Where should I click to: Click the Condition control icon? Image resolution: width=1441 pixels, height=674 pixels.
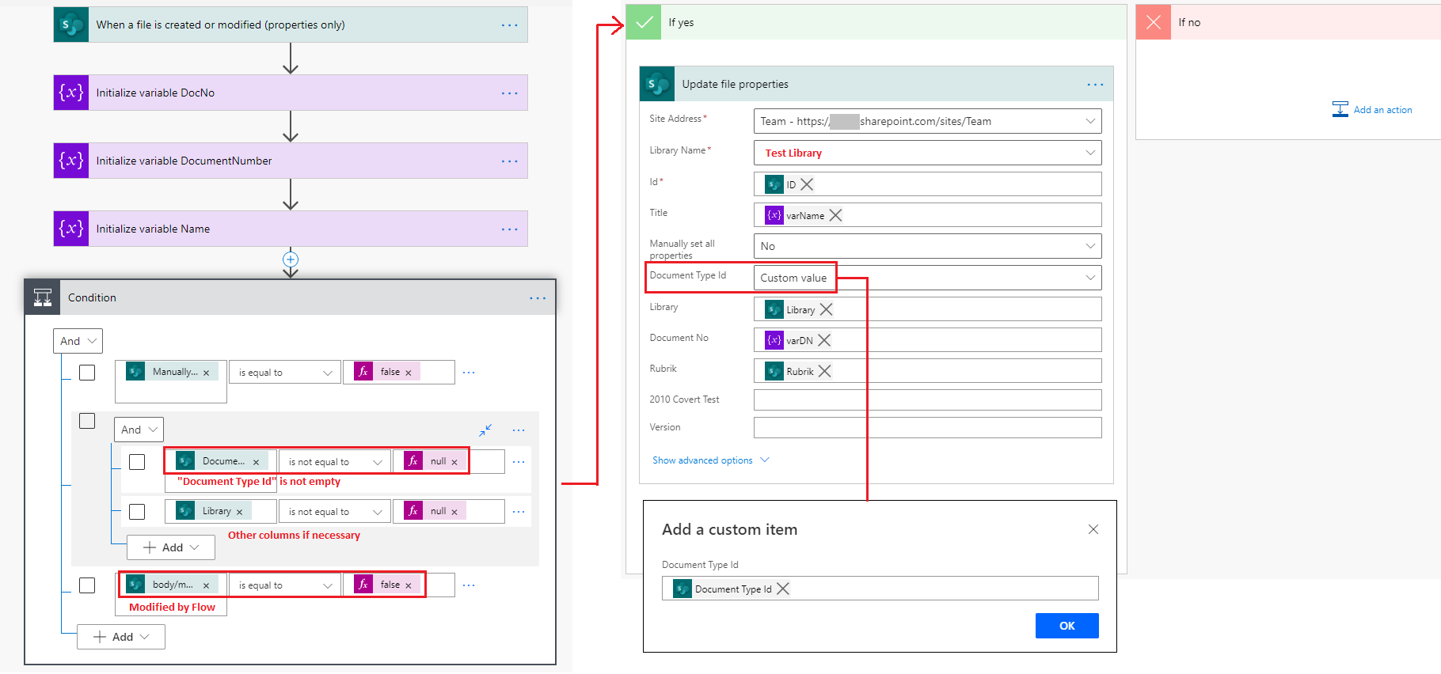pos(43,297)
